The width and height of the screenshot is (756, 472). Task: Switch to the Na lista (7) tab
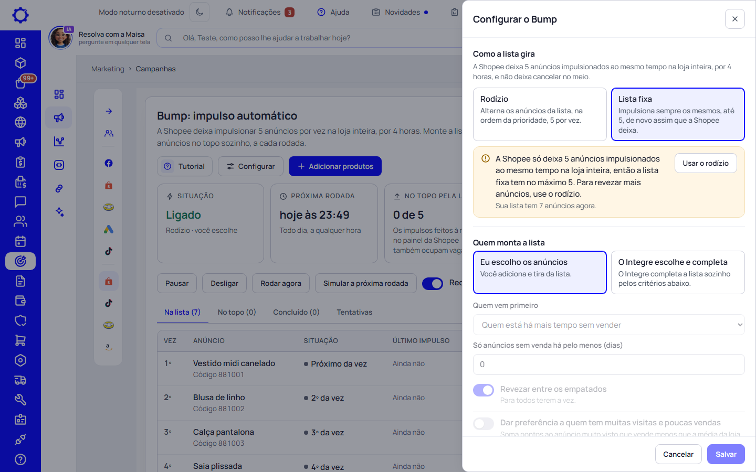click(182, 312)
